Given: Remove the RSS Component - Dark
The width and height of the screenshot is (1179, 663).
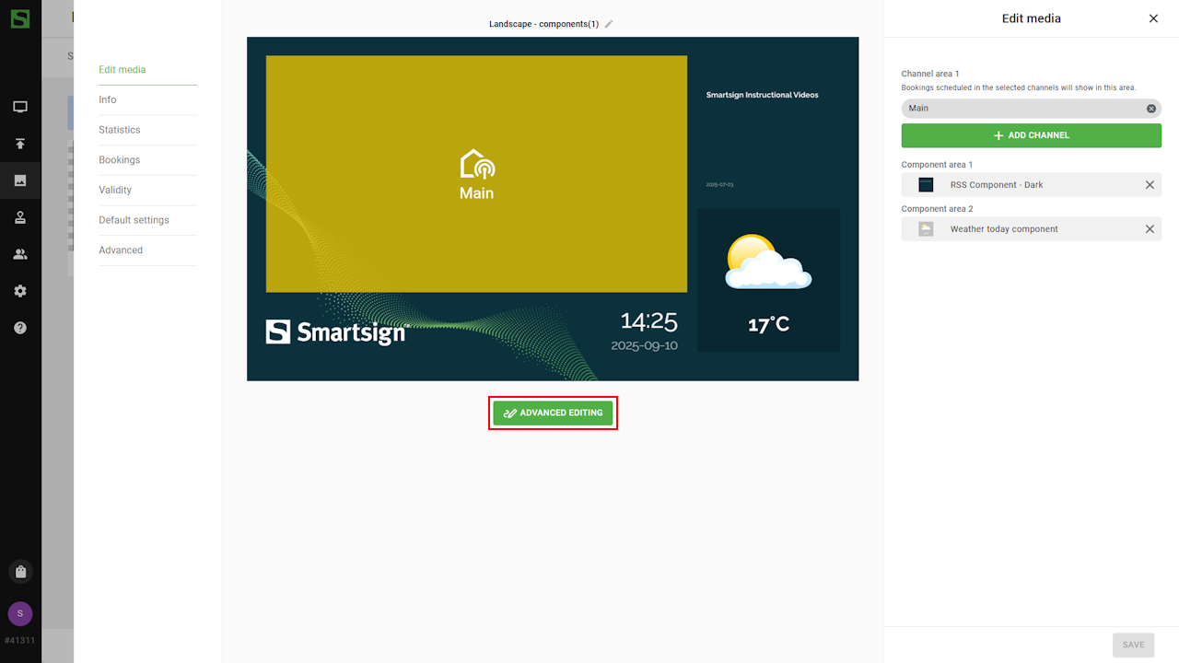Looking at the screenshot, I should [x=1150, y=185].
